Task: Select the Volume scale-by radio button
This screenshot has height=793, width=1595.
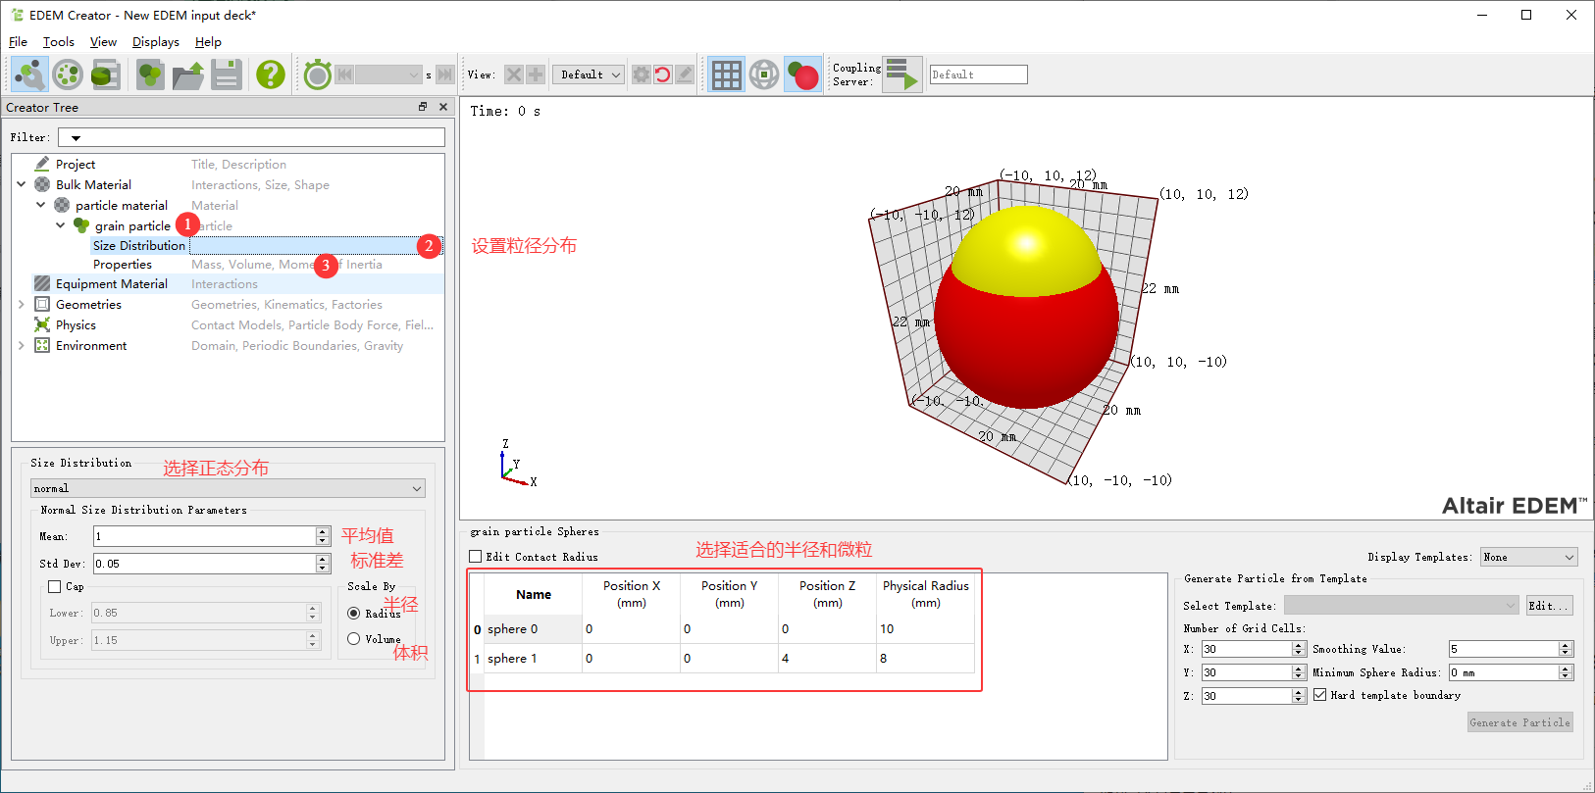Action: [x=354, y=639]
